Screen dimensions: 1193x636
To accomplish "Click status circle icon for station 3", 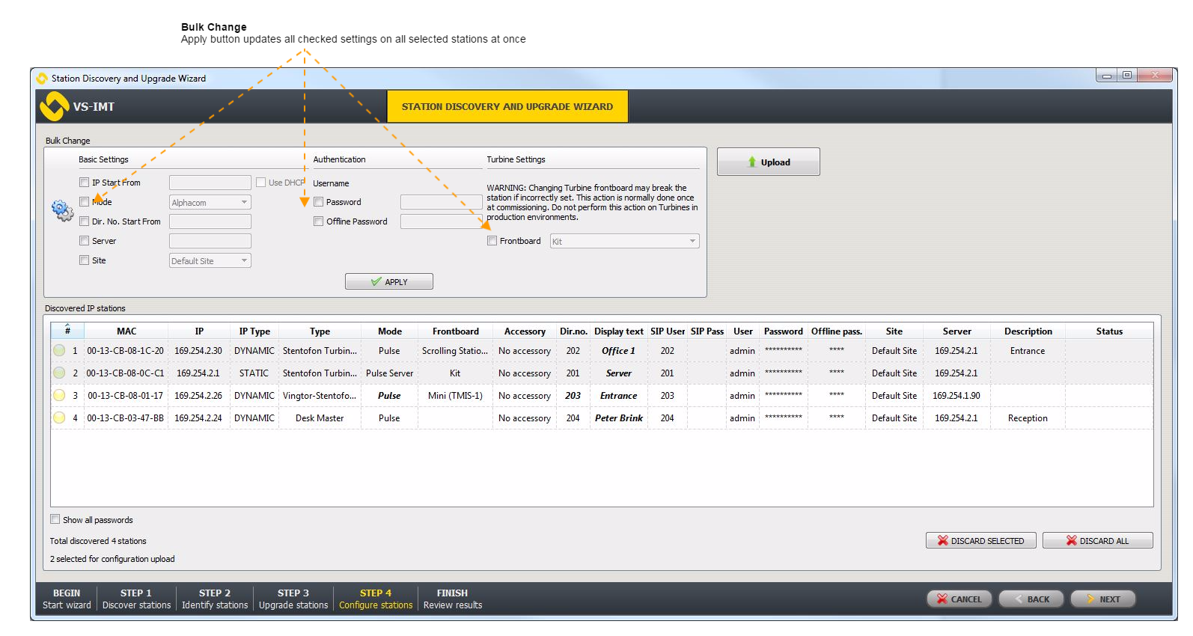I will (x=59, y=395).
